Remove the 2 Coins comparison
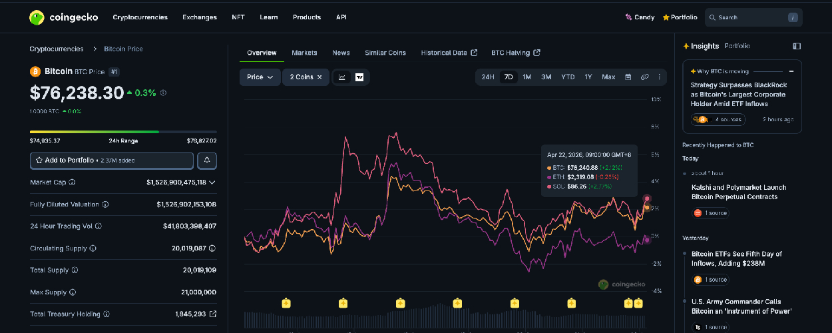Viewport: 832px width, 333px height. tap(319, 77)
